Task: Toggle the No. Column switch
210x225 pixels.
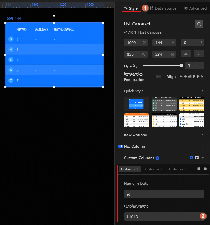Action: pos(121,146)
